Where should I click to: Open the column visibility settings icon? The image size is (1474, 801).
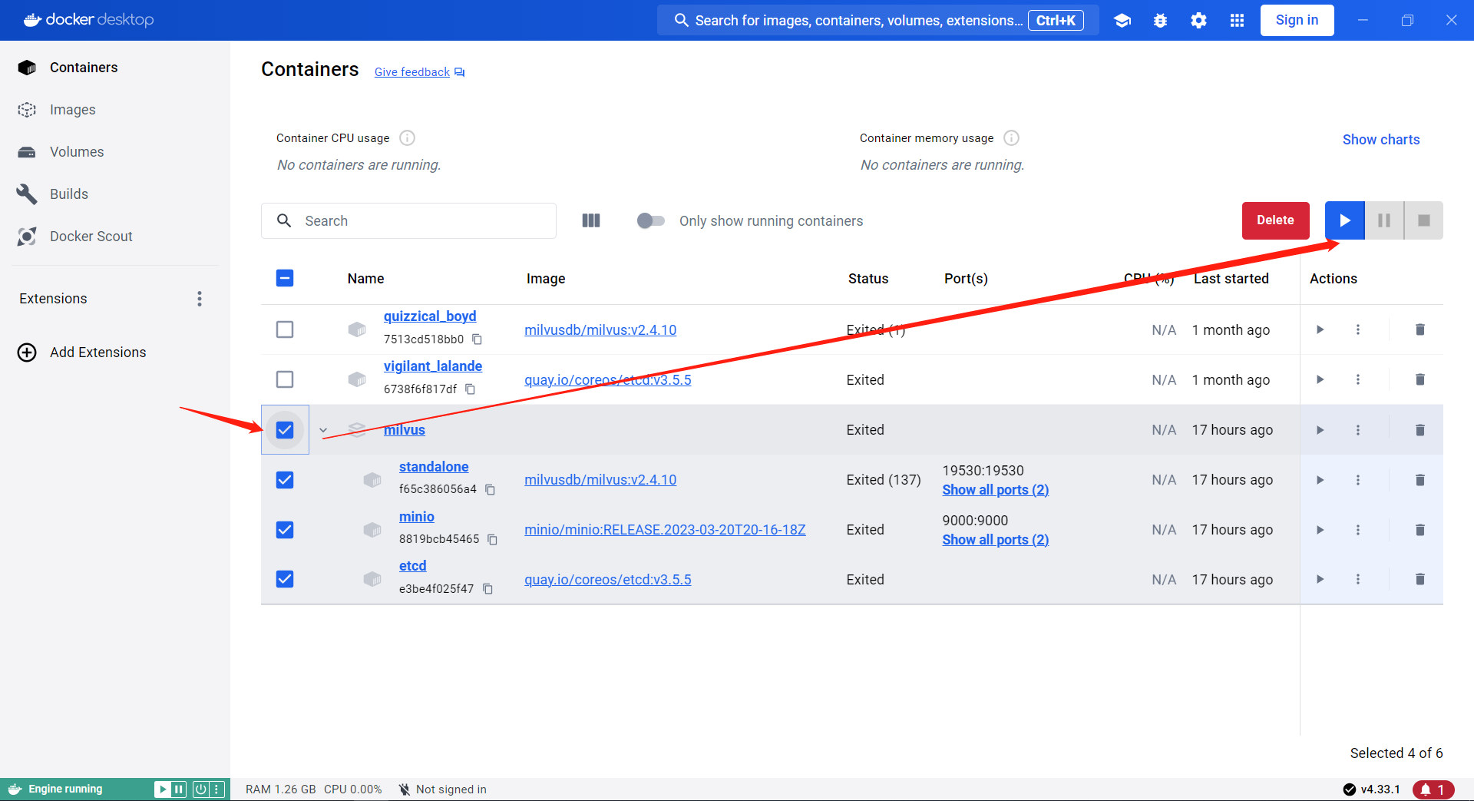coord(591,220)
